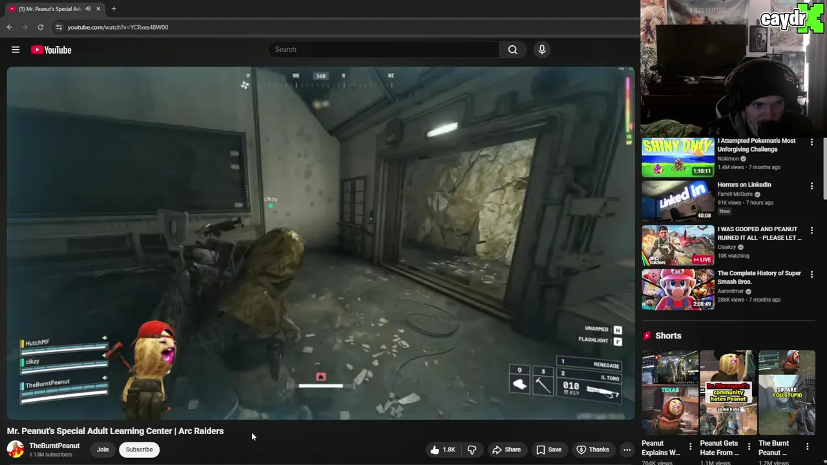The width and height of the screenshot is (827, 465).
Task: Open TheBurntPeanut channel avatar
Action: coord(16,449)
